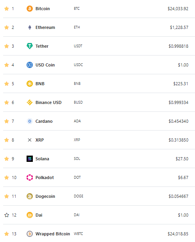Click the pink Polkadot logo
195x242 pixels.
click(30, 177)
